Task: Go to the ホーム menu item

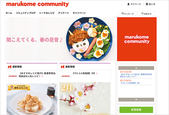Action: point(9,13)
